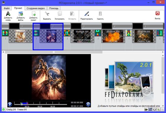Play the slideshow preview
166x113 pixels.
click(10, 104)
